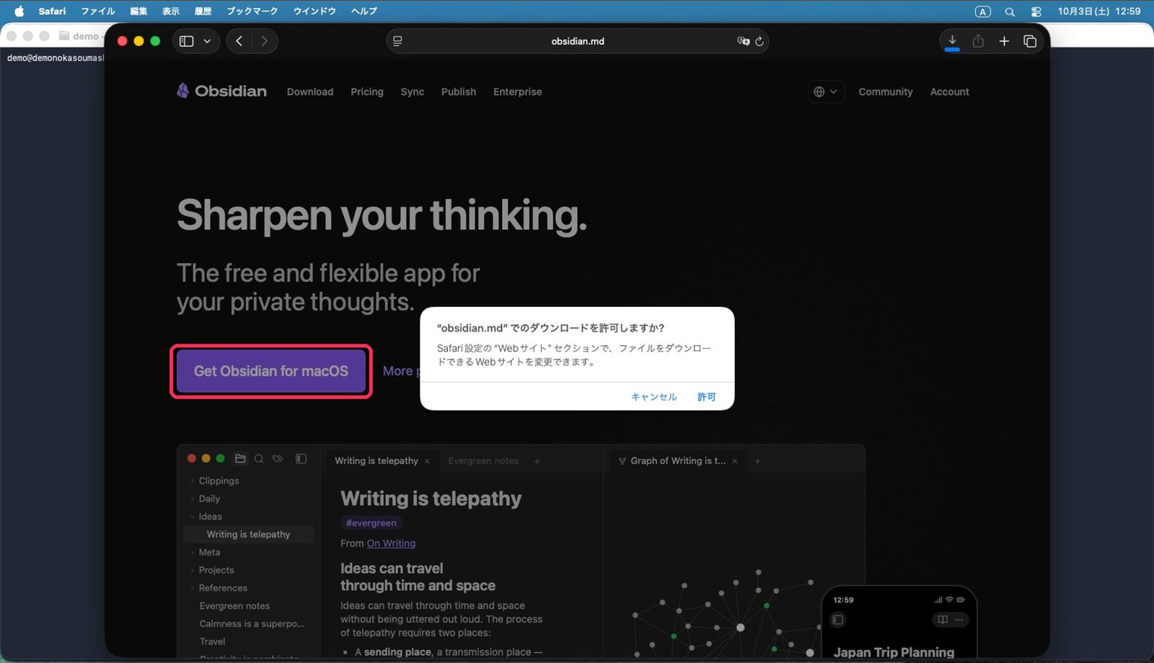Click Get Obsidian for macOS button
This screenshot has height=663, width=1154.
pos(271,371)
